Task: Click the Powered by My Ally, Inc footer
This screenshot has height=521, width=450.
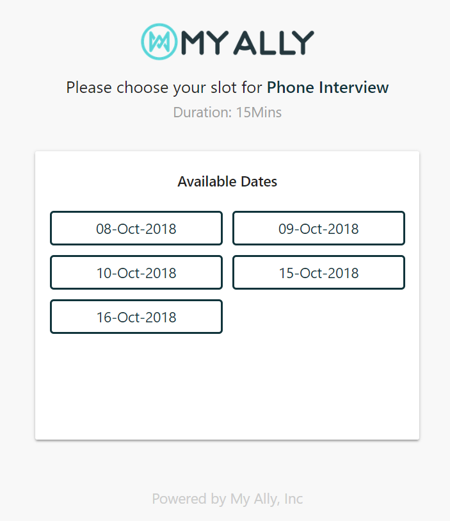Action: point(227,499)
